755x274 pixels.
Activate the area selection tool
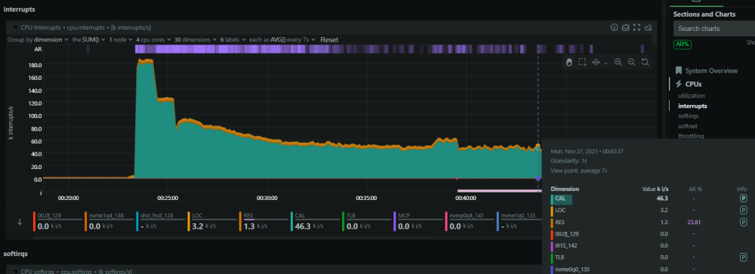[x=582, y=62]
